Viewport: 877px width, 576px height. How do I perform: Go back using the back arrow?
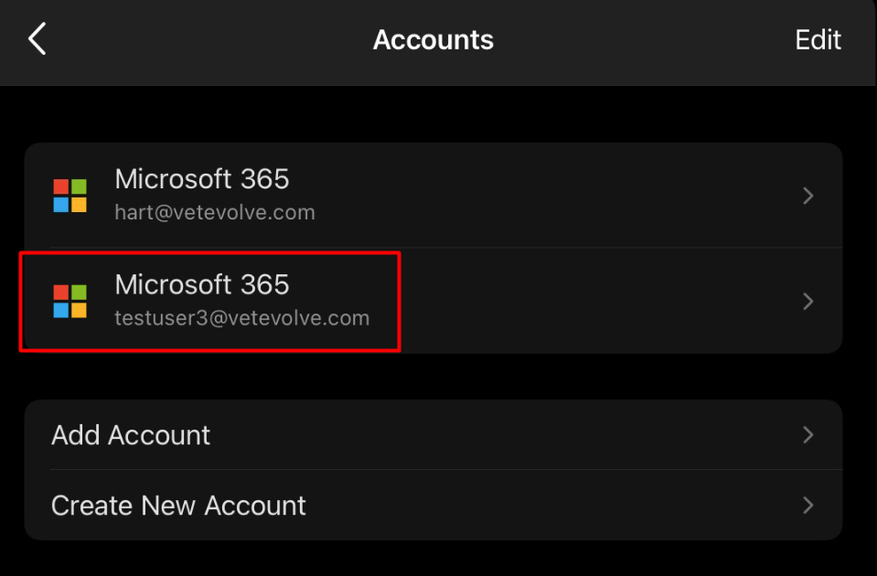(37, 38)
